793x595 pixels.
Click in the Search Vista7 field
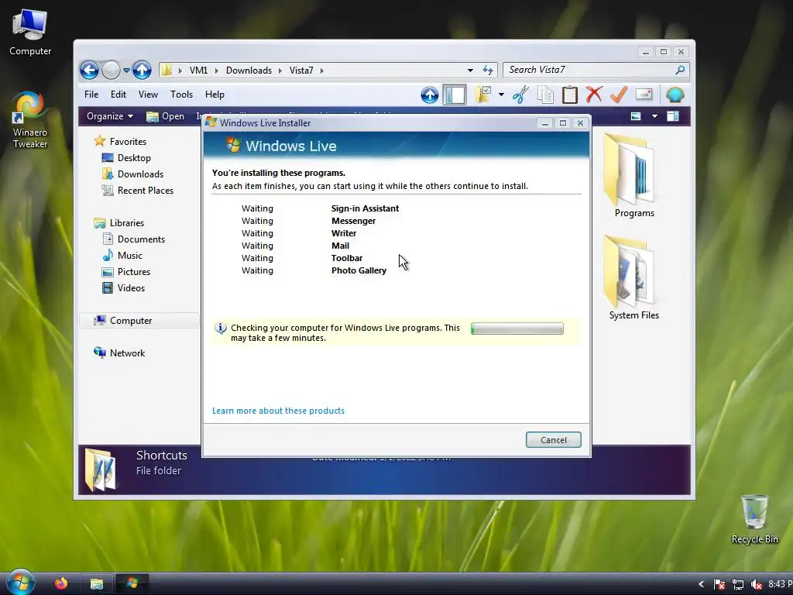(589, 70)
